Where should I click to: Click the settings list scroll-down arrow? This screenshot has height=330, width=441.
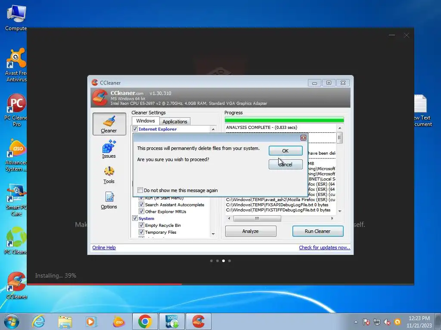[x=213, y=234]
